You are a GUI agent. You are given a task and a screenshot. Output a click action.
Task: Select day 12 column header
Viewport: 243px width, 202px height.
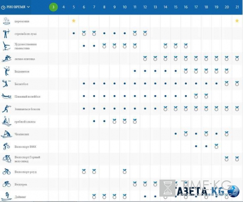pos(145,7)
